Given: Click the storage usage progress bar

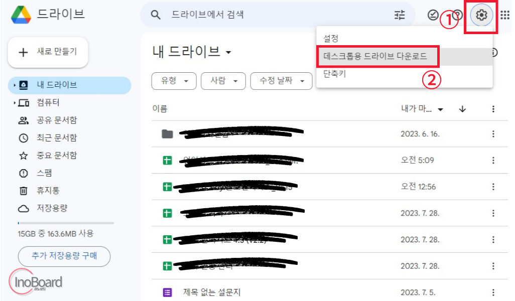Looking at the screenshot, I should (x=66, y=223).
